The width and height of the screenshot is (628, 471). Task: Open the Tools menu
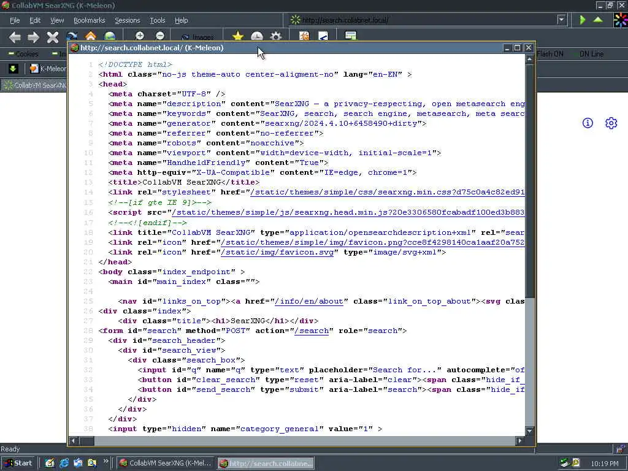click(158, 20)
